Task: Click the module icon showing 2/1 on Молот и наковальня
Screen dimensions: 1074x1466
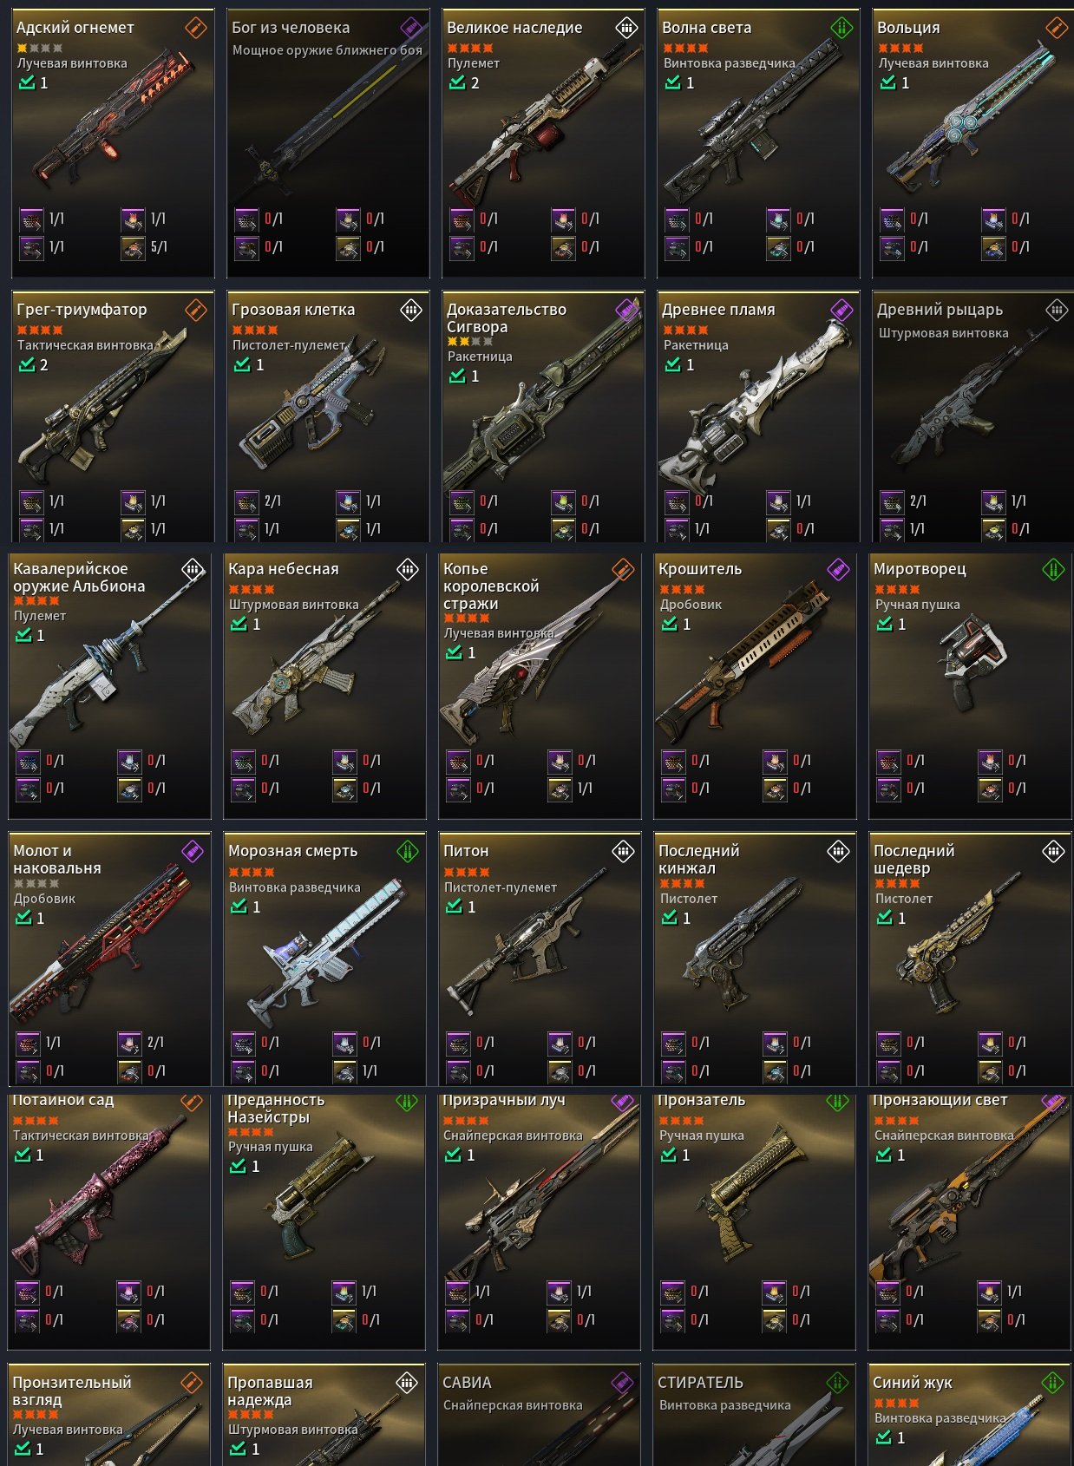Action: [129, 1043]
